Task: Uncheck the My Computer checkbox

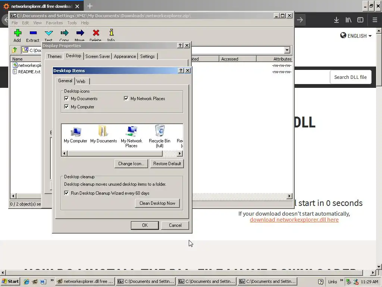Action: pyautogui.click(x=66, y=107)
